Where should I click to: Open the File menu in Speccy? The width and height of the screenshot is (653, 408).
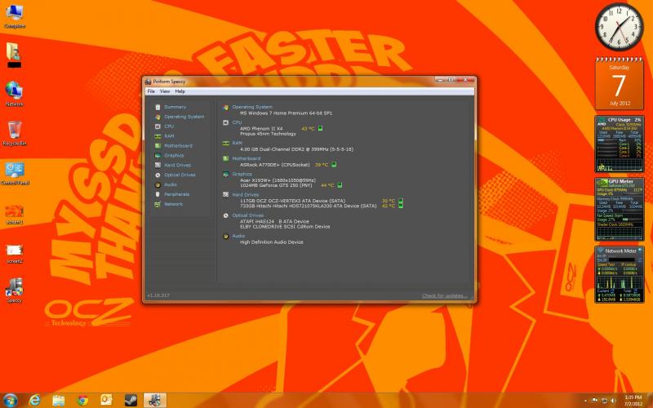[151, 91]
